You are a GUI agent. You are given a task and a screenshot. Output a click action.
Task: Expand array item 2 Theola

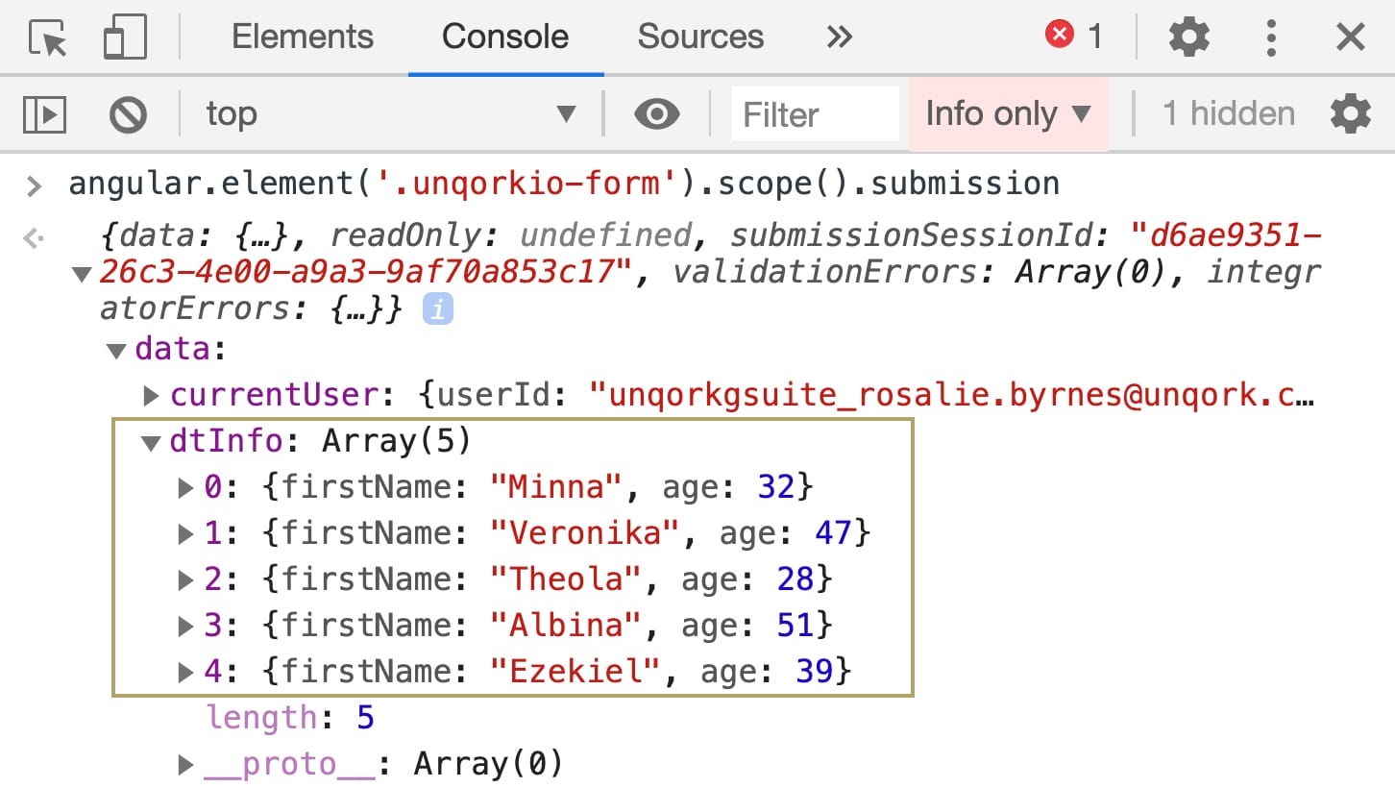pyautogui.click(x=186, y=579)
